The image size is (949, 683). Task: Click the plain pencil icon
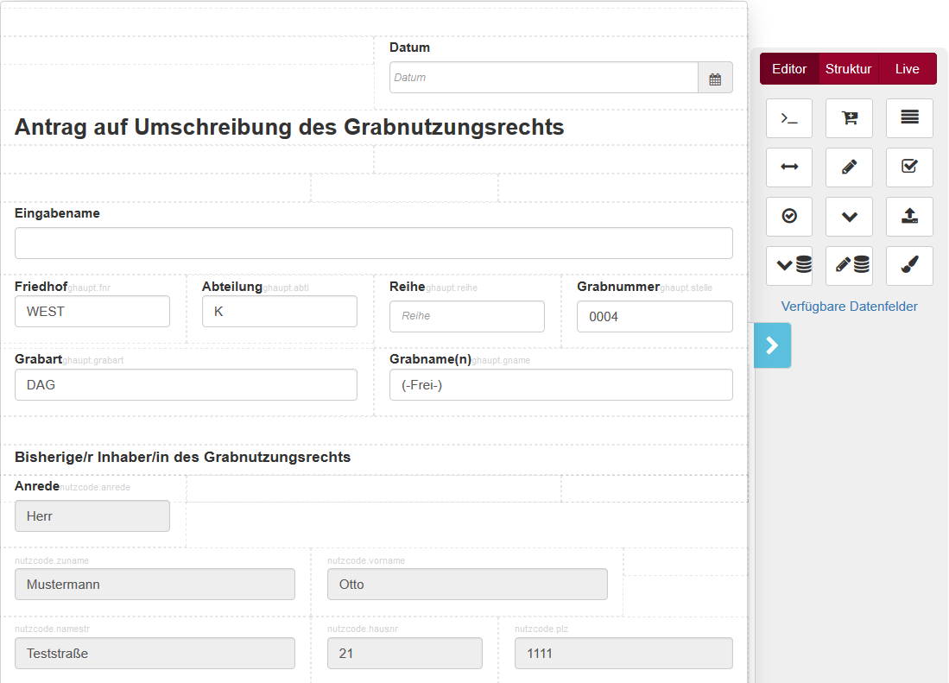pyautogui.click(x=849, y=168)
